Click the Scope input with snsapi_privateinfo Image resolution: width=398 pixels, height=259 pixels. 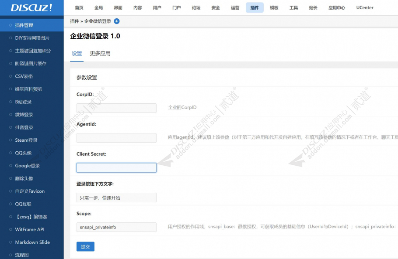coord(116,227)
